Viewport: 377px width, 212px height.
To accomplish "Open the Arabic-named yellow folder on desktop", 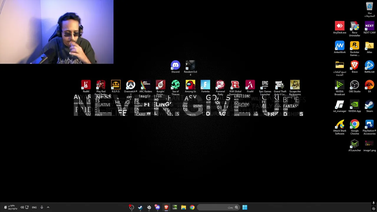I will (340, 68).
